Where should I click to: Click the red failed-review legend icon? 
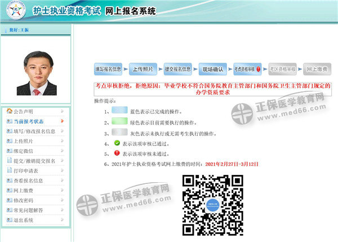(117, 153)
